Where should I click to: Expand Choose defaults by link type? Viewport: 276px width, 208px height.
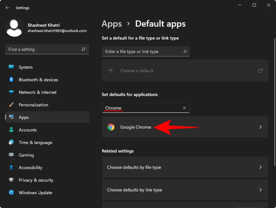(185, 190)
